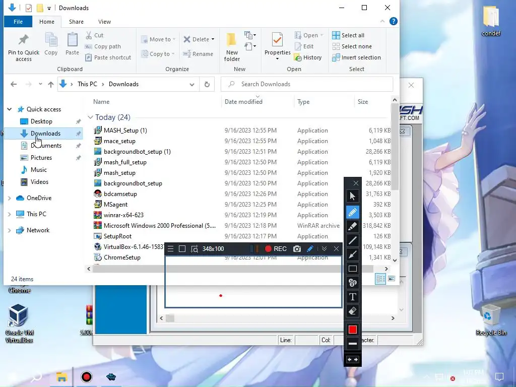Collapse the Today (24) group

tap(90, 117)
